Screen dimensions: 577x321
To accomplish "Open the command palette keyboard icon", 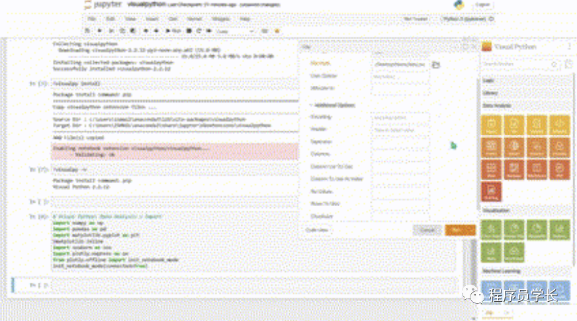I will (264, 31).
